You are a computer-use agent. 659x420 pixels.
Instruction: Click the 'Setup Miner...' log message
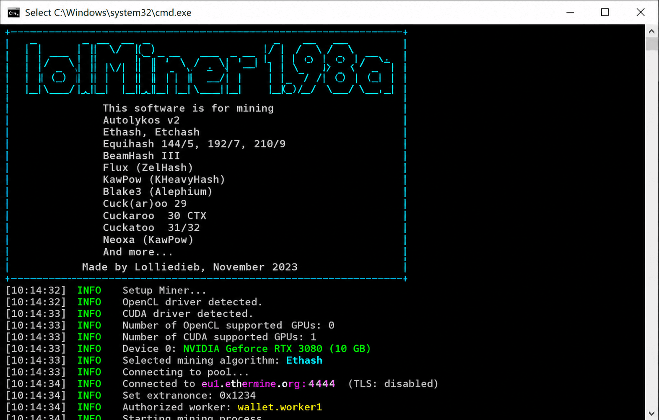click(164, 290)
